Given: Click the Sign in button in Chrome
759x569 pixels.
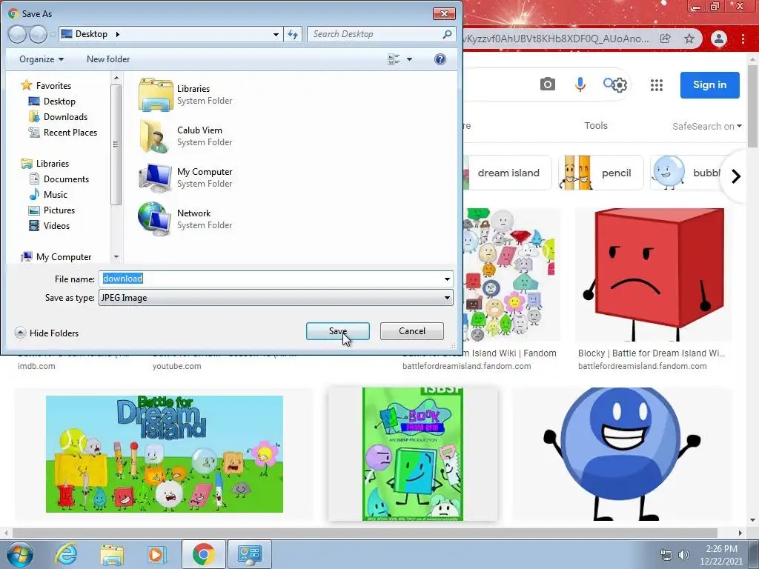Looking at the screenshot, I should tap(709, 85).
